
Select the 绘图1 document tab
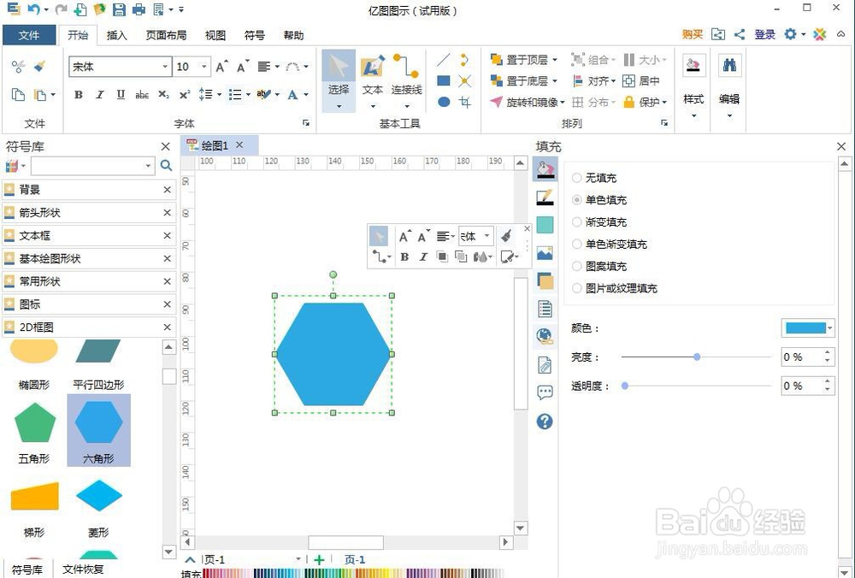(x=213, y=145)
